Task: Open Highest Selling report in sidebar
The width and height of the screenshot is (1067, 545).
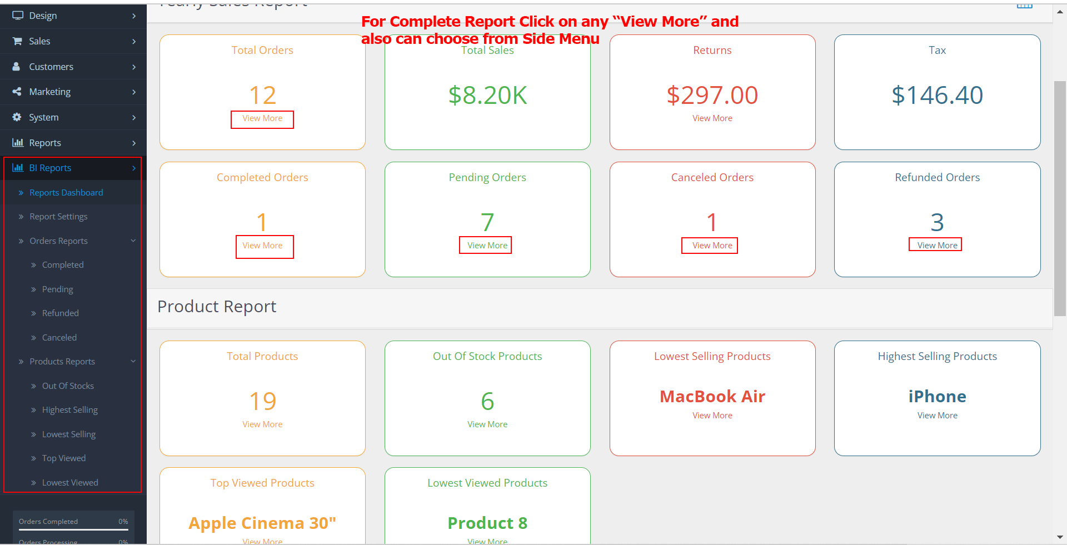Action: 70,410
